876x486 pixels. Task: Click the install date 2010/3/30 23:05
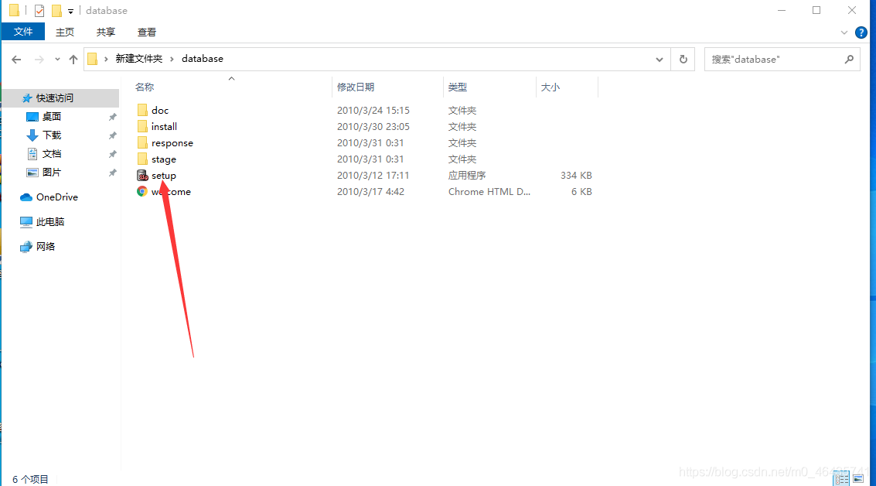(373, 126)
